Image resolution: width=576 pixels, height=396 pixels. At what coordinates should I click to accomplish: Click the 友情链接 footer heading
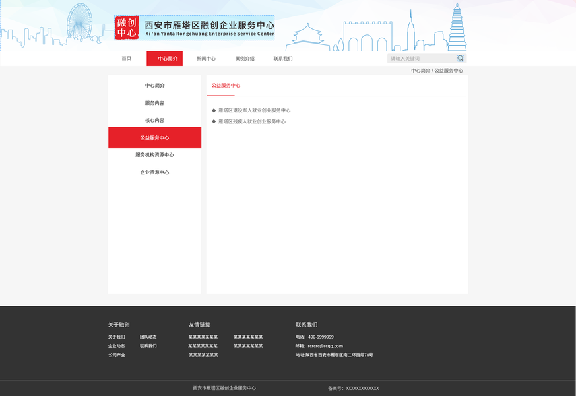click(199, 325)
